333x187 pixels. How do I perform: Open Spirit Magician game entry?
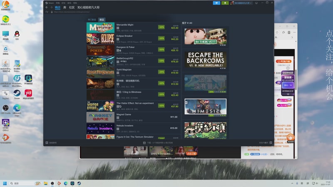pos(133,72)
